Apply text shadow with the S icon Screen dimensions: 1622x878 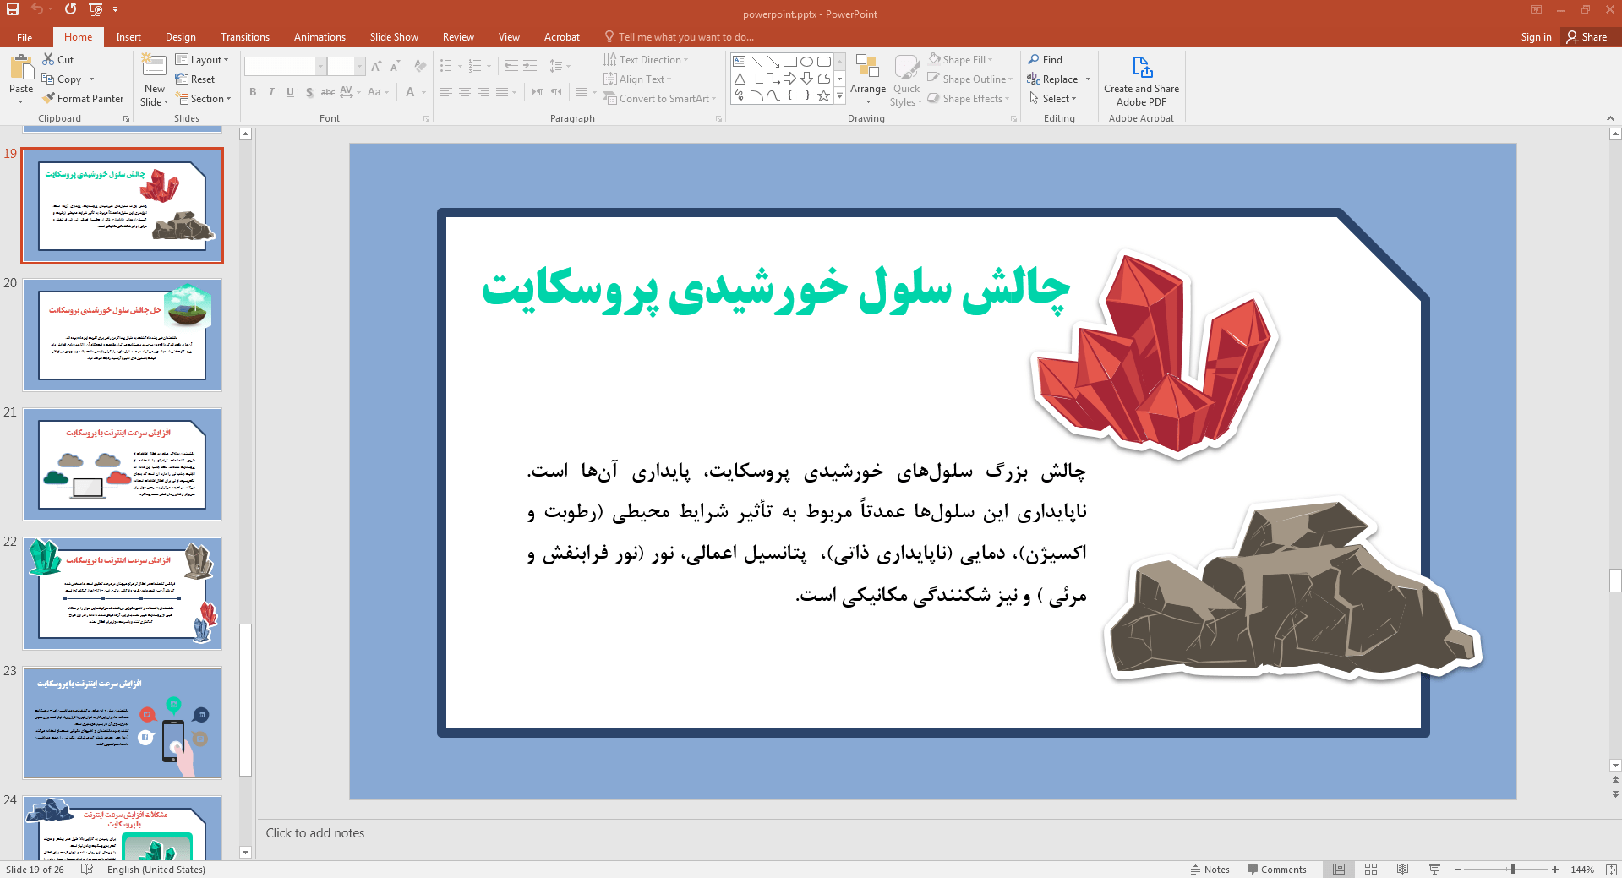[x=309, y=92]
